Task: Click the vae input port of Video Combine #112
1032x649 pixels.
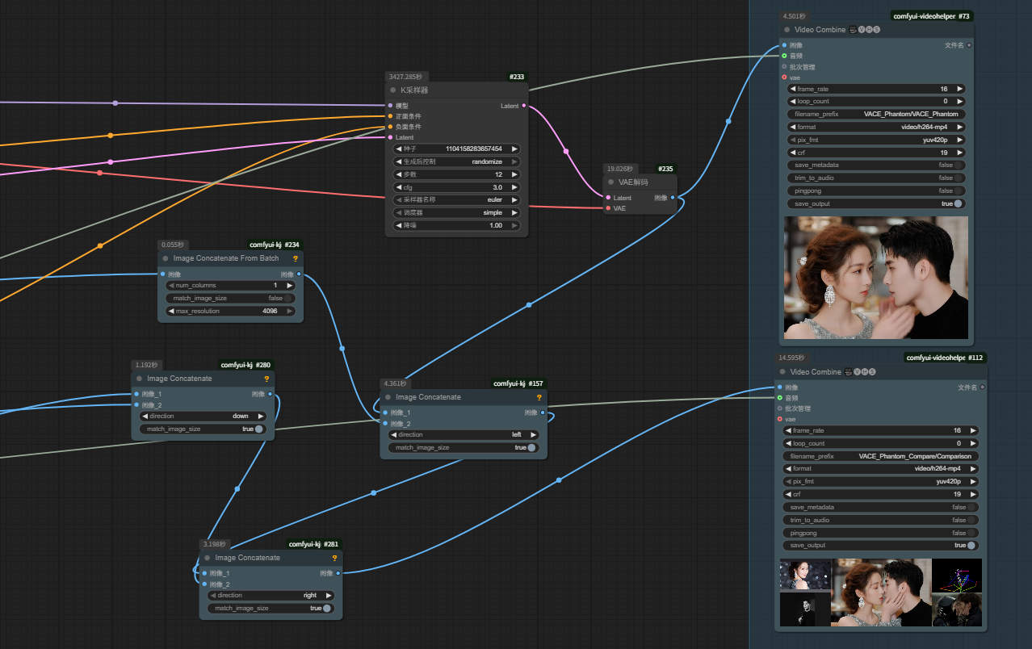Action: [779, 419]
